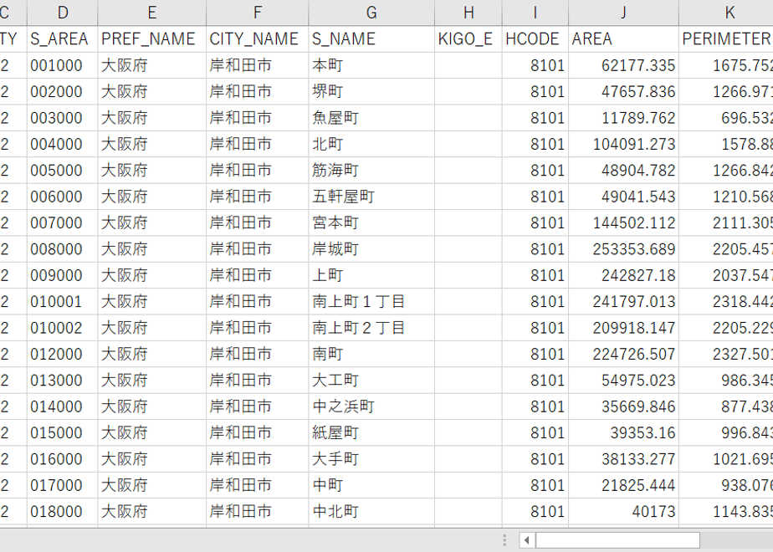Screen dimensions: 773x552
Task: Select HCODE cell in 本町 row
Action: tap(535, 65)
